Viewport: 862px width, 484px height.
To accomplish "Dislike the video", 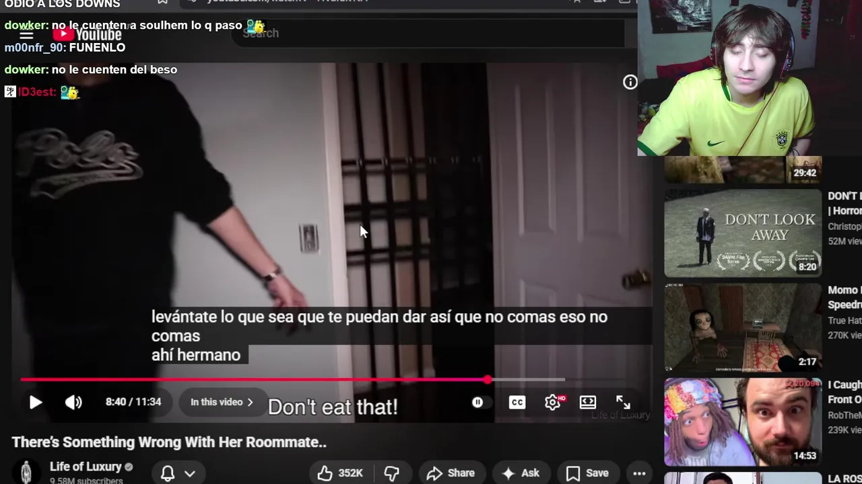I will point(391,473).
